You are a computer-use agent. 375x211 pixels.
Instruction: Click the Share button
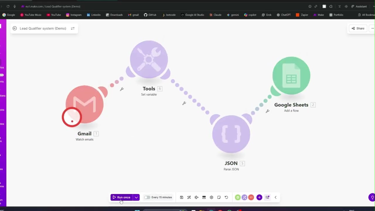tap(358, 28)
